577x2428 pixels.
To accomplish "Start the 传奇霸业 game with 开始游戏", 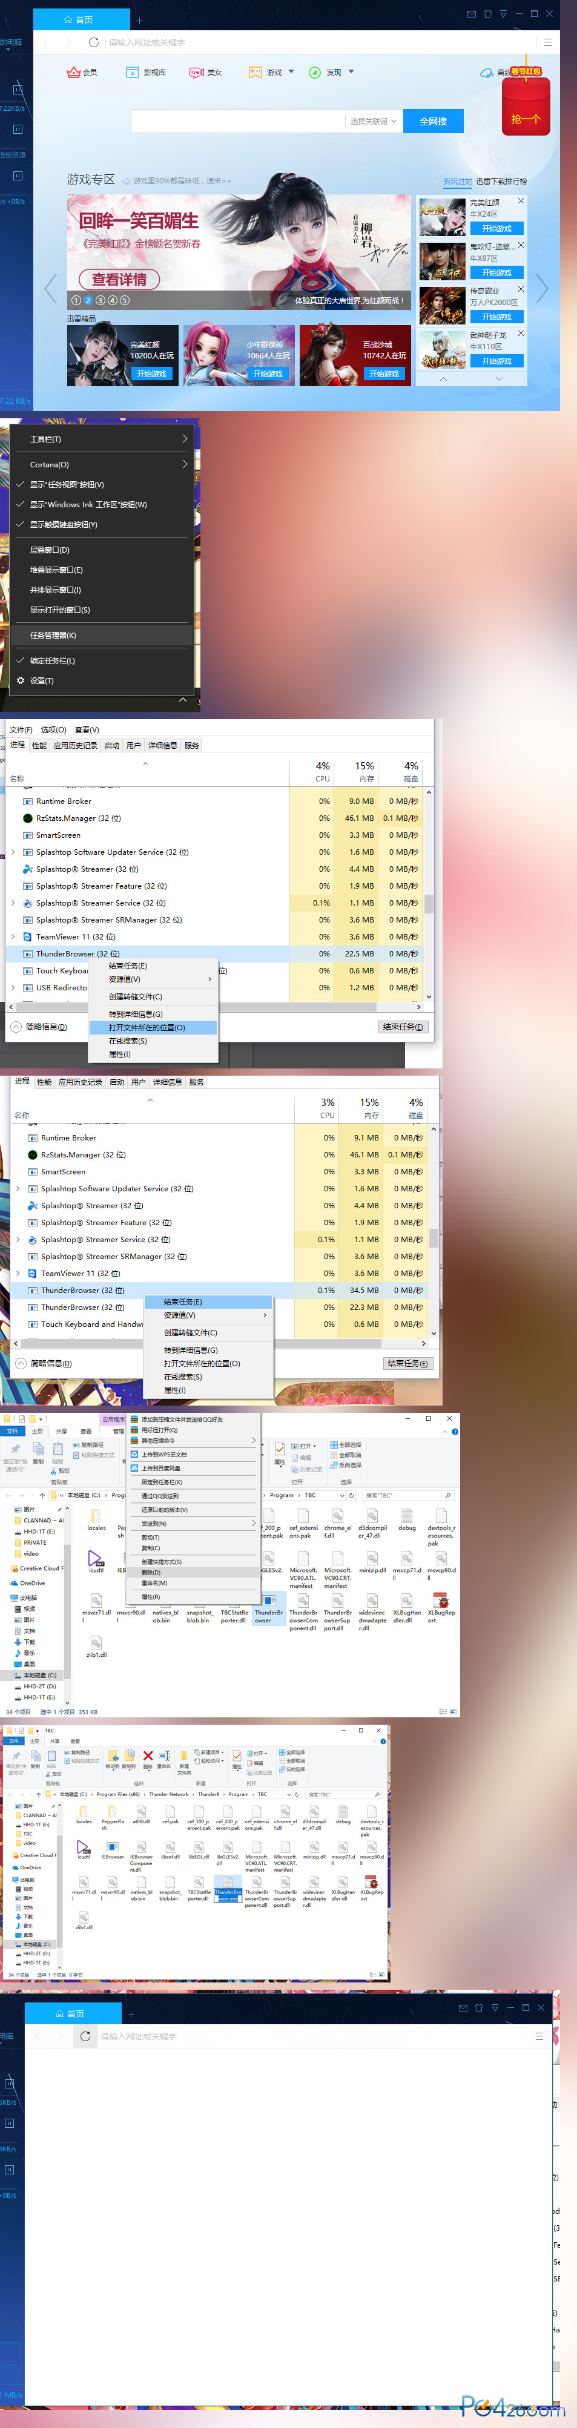I will coord(497,317).
